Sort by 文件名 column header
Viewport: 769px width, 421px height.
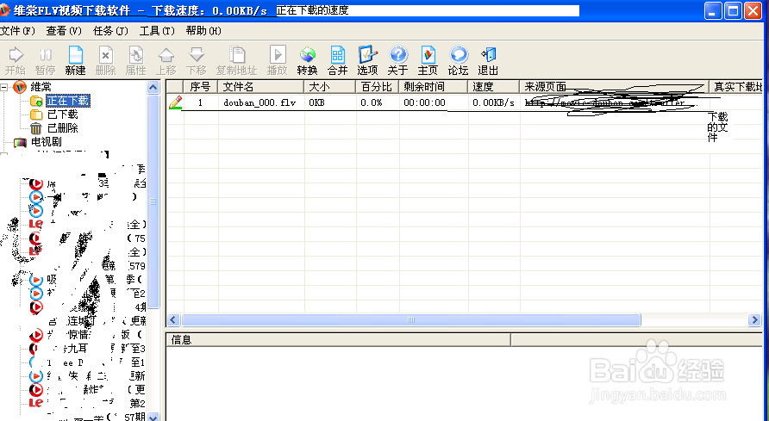pos(261,87)
